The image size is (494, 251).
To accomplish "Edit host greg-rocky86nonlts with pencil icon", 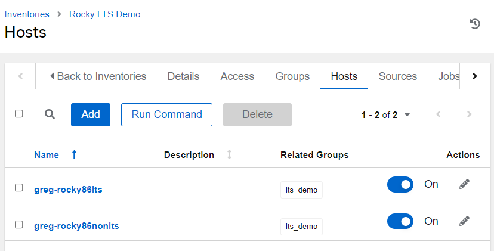I will click(x=464, y=221).
